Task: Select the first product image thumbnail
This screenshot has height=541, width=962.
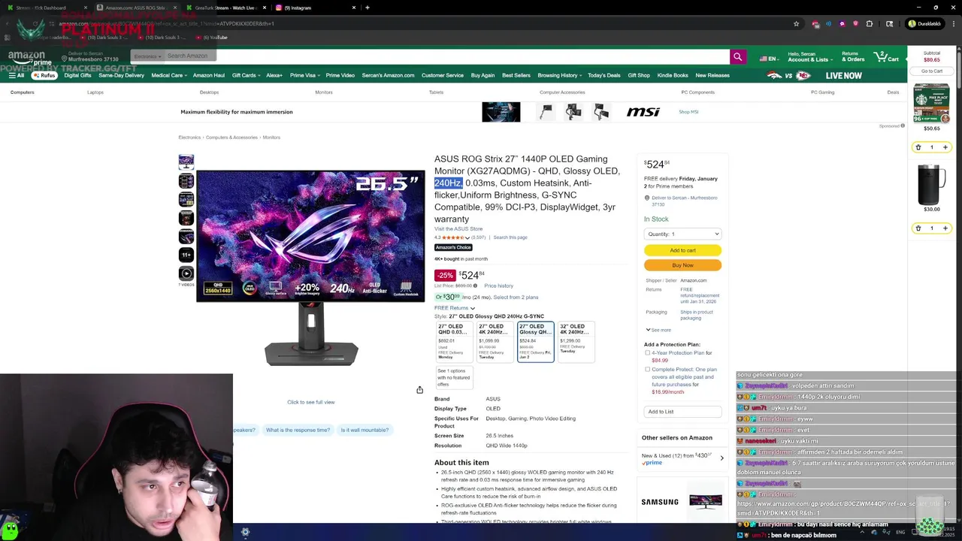Action: point(186,162)
